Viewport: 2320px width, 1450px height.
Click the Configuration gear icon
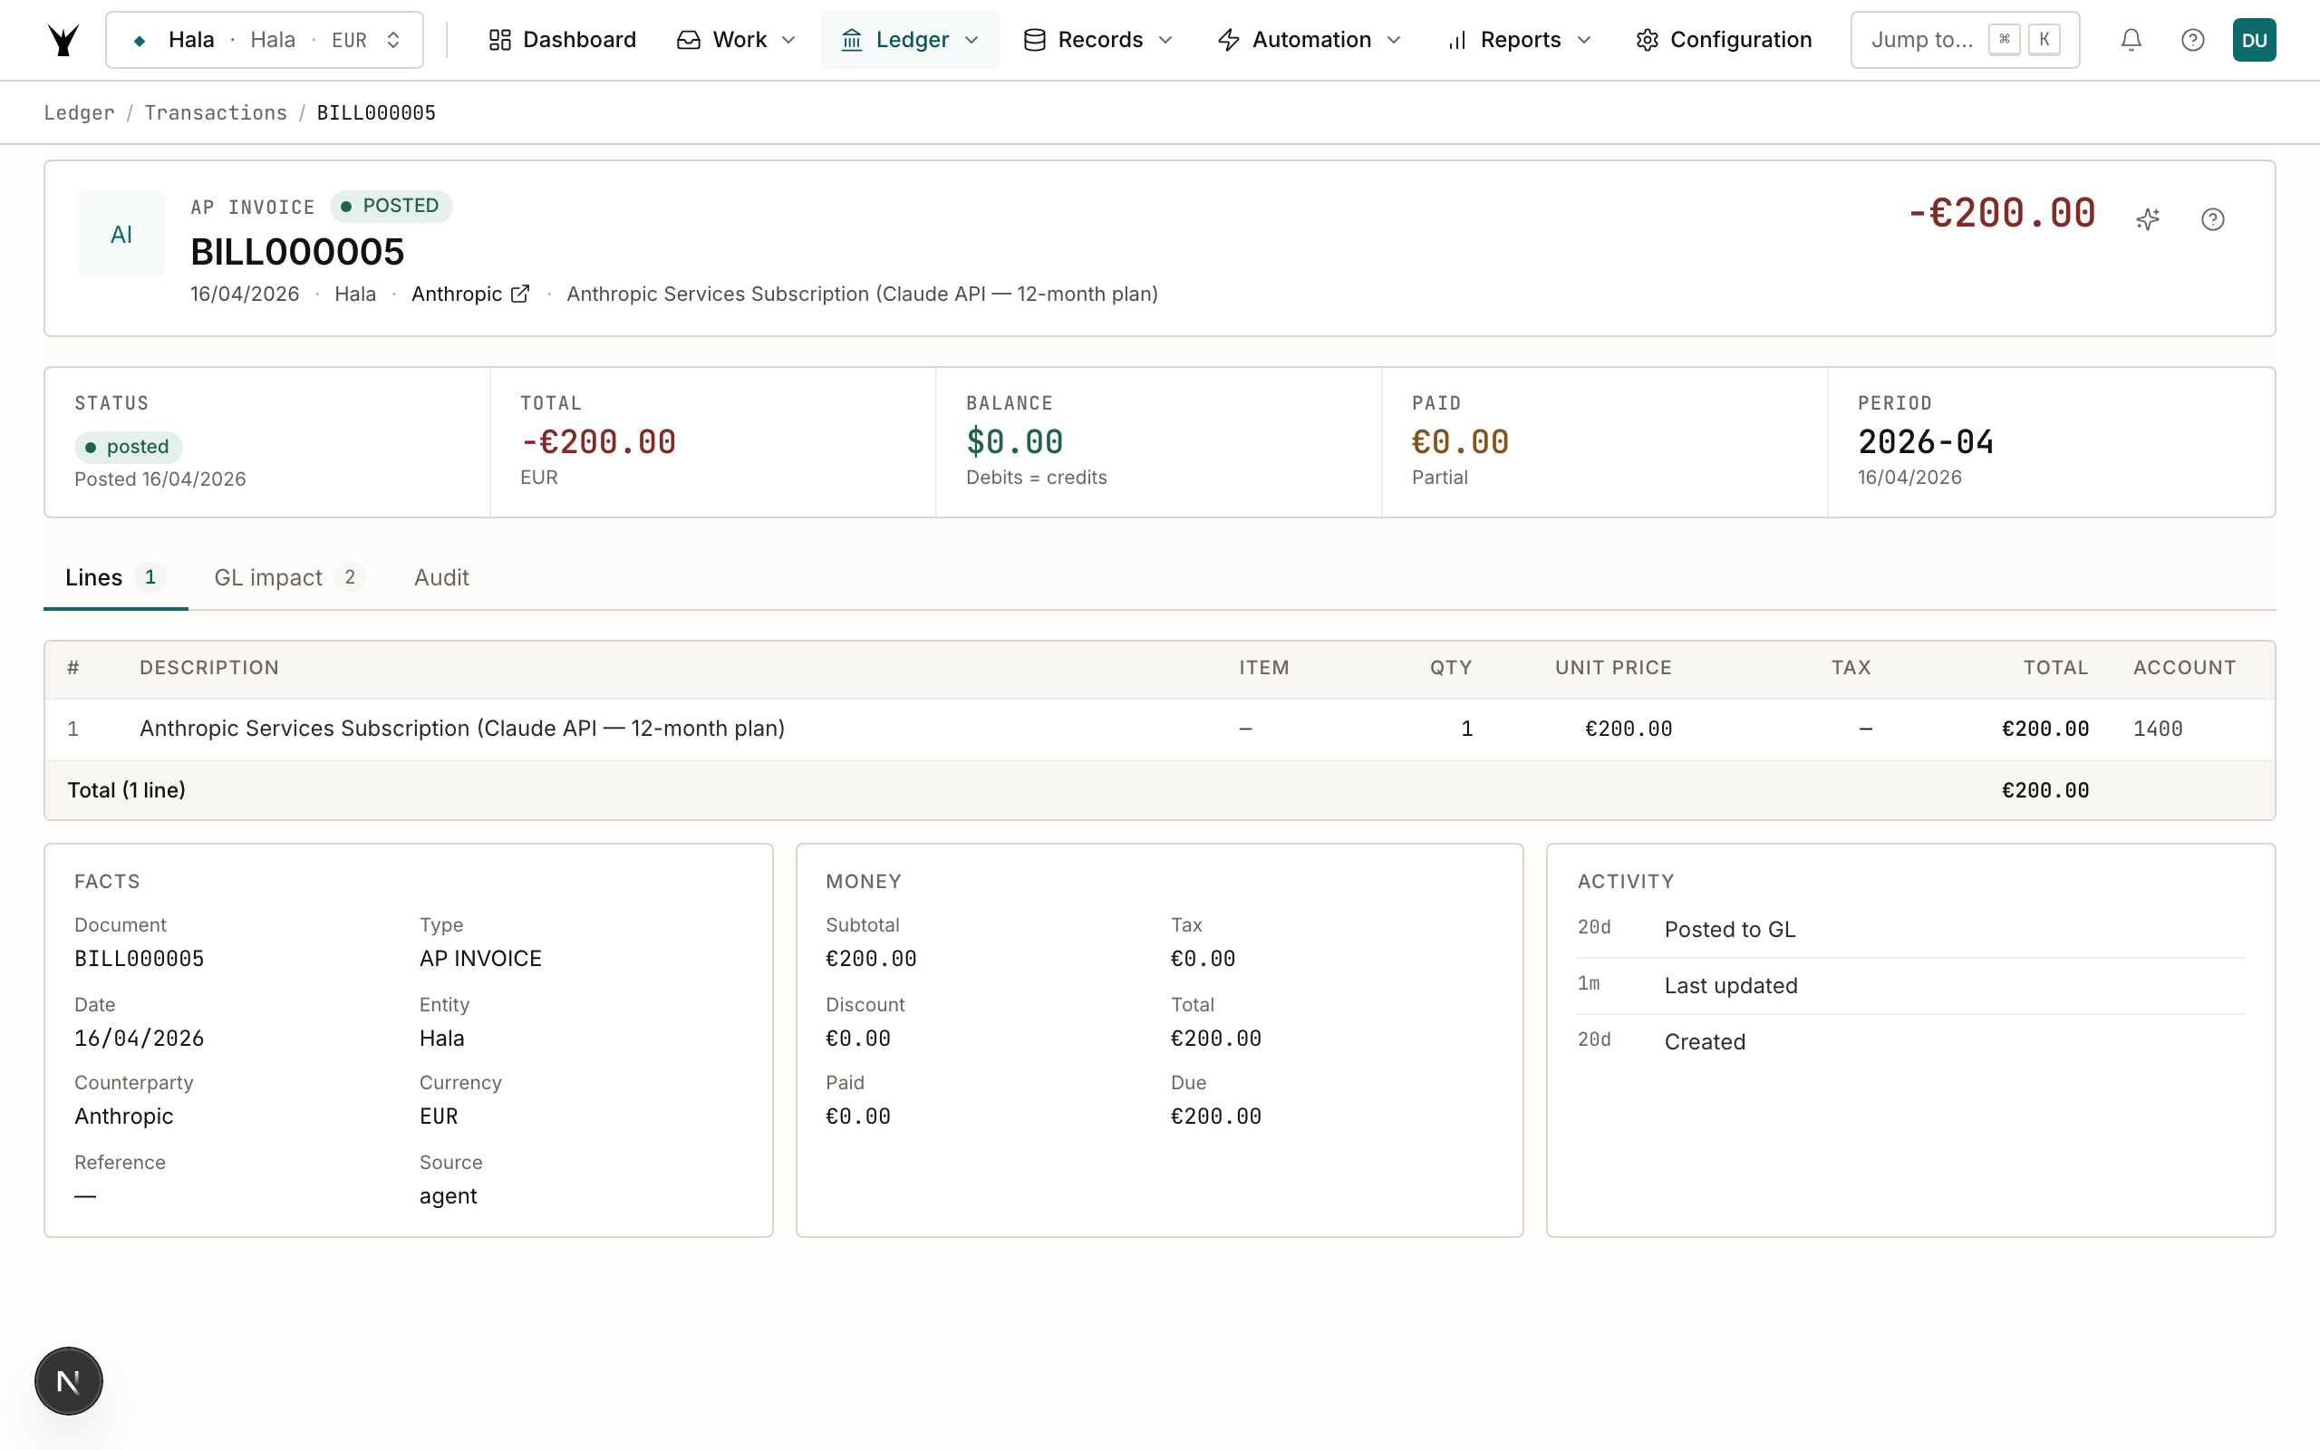point(1646,39)
